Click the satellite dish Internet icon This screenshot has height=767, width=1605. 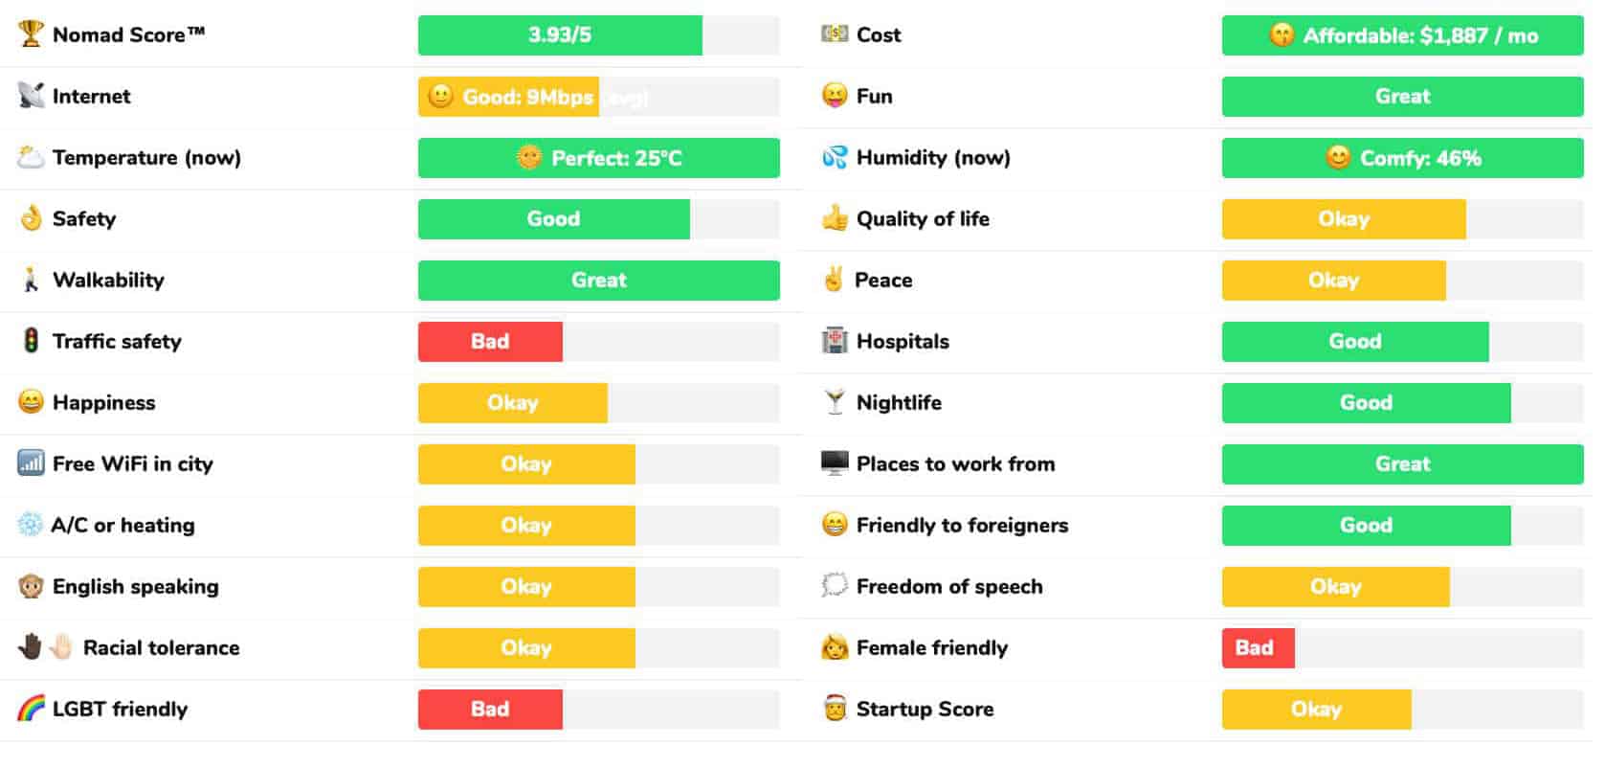point(31,96)
